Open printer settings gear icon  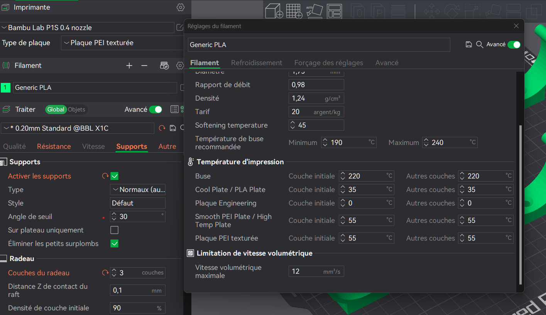(x=180, y=7)
